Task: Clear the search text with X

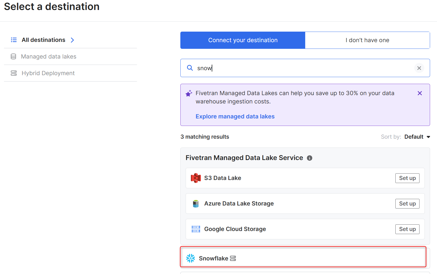Action: (419, 68)
